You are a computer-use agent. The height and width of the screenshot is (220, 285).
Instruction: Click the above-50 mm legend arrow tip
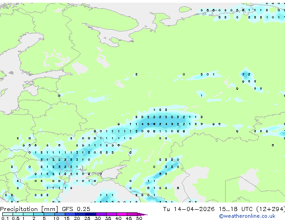(x=142, y=215)
